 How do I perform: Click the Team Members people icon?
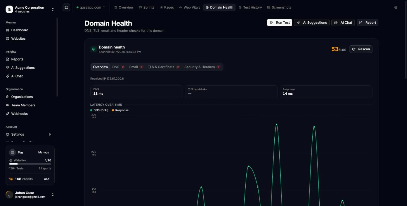click(8, 105)
